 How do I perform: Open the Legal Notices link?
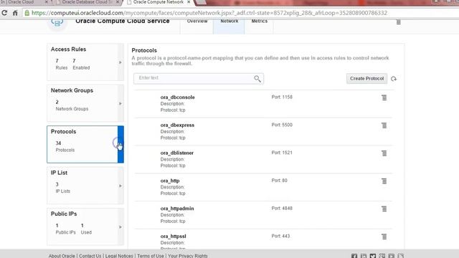[119, 256]
